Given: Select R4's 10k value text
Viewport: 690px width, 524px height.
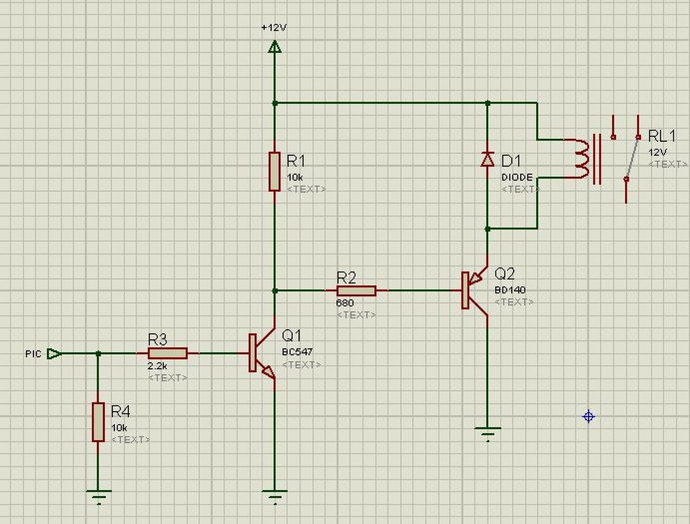Looking at the screenshot, I should pyautogui.click(x=119, y=428).
